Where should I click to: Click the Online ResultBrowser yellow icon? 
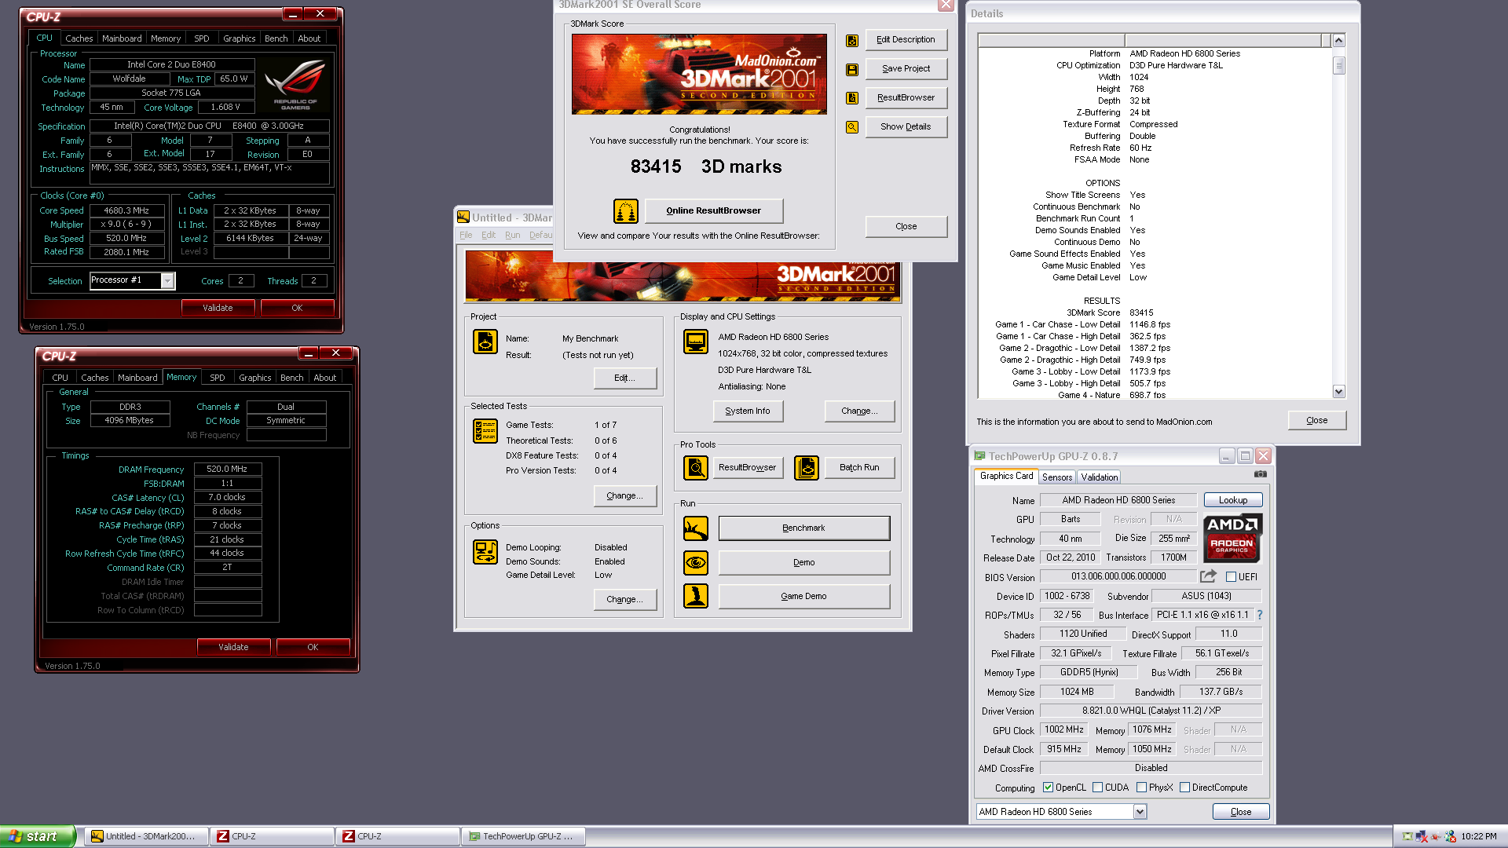coord(626,211)
